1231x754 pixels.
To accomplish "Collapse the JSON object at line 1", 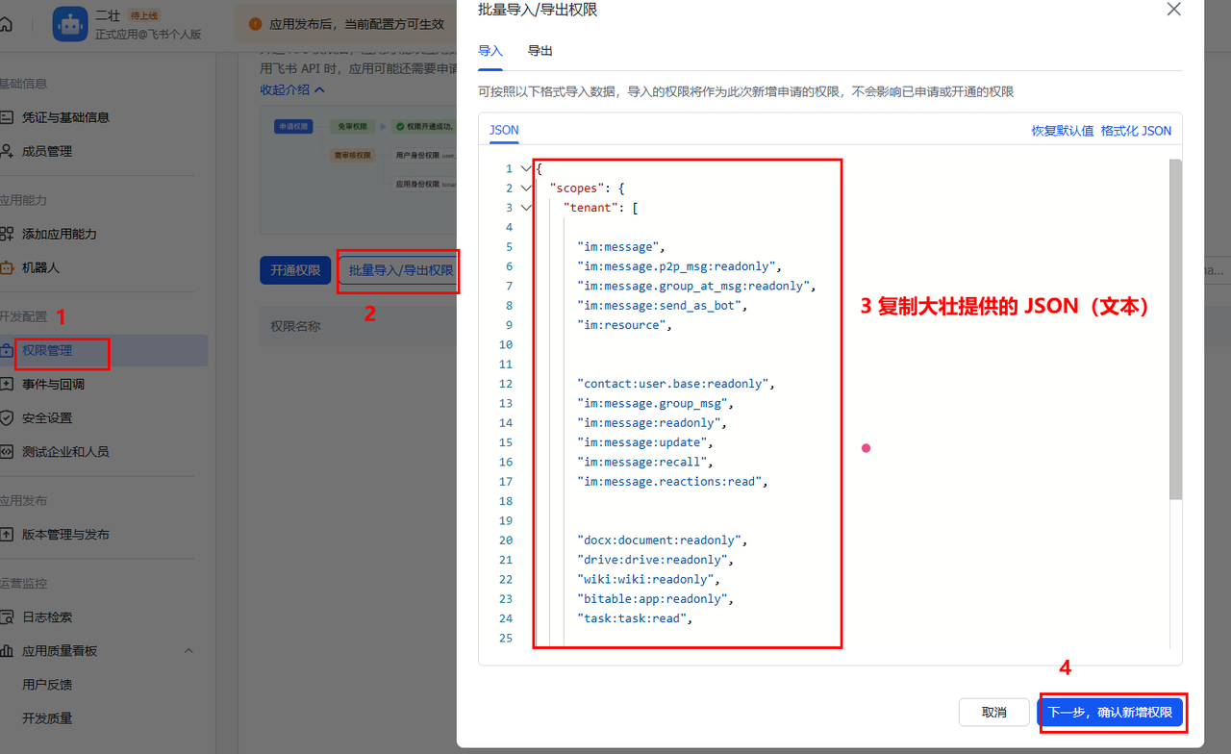I will [525, 168].
